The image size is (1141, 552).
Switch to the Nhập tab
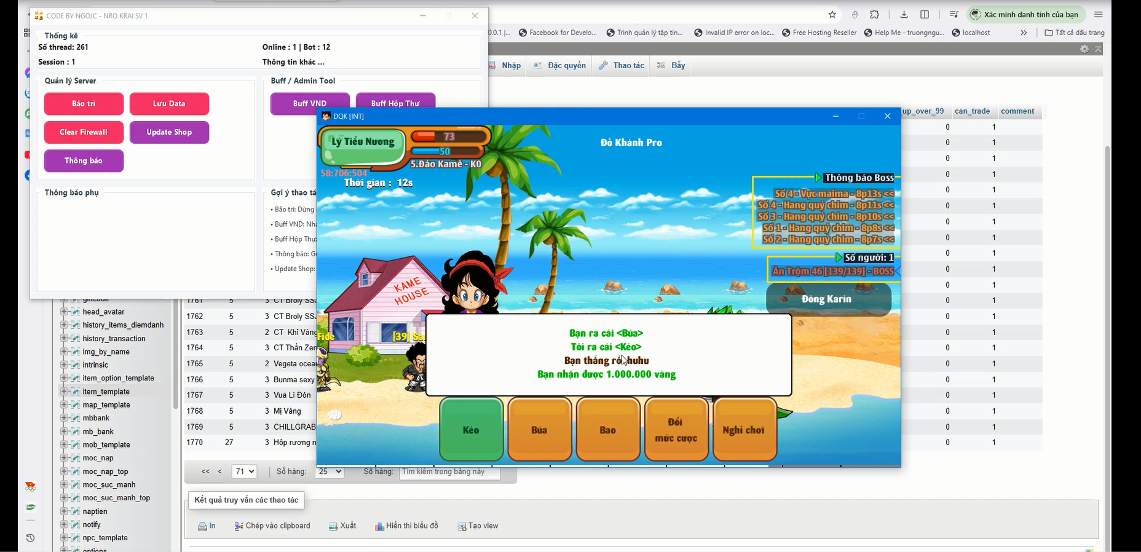[x=506, y=65]
